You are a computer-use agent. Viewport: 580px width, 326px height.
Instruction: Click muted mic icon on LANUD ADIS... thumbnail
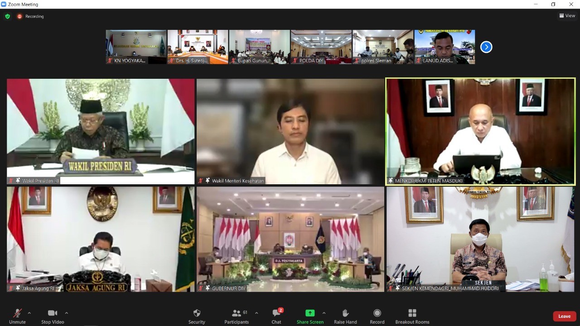coord(418,61)
